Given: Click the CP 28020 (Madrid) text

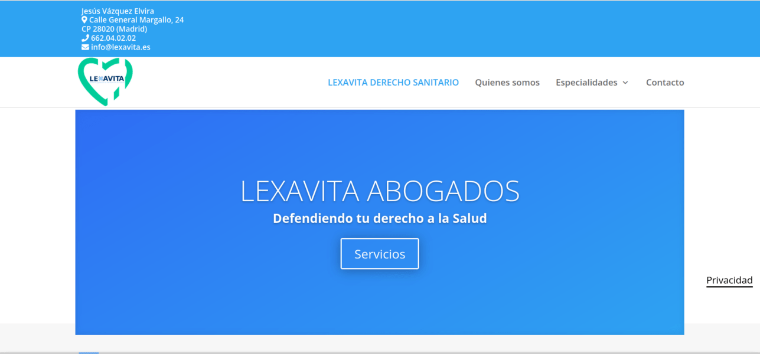Looking at the screenshot, I should (x=115, y=29).
